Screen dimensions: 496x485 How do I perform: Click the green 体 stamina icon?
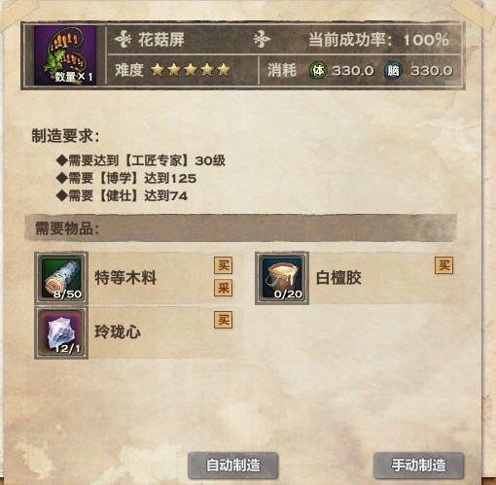coord(318,70)
